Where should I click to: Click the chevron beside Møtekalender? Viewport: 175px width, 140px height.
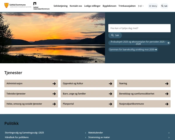[x=169, y=133]
